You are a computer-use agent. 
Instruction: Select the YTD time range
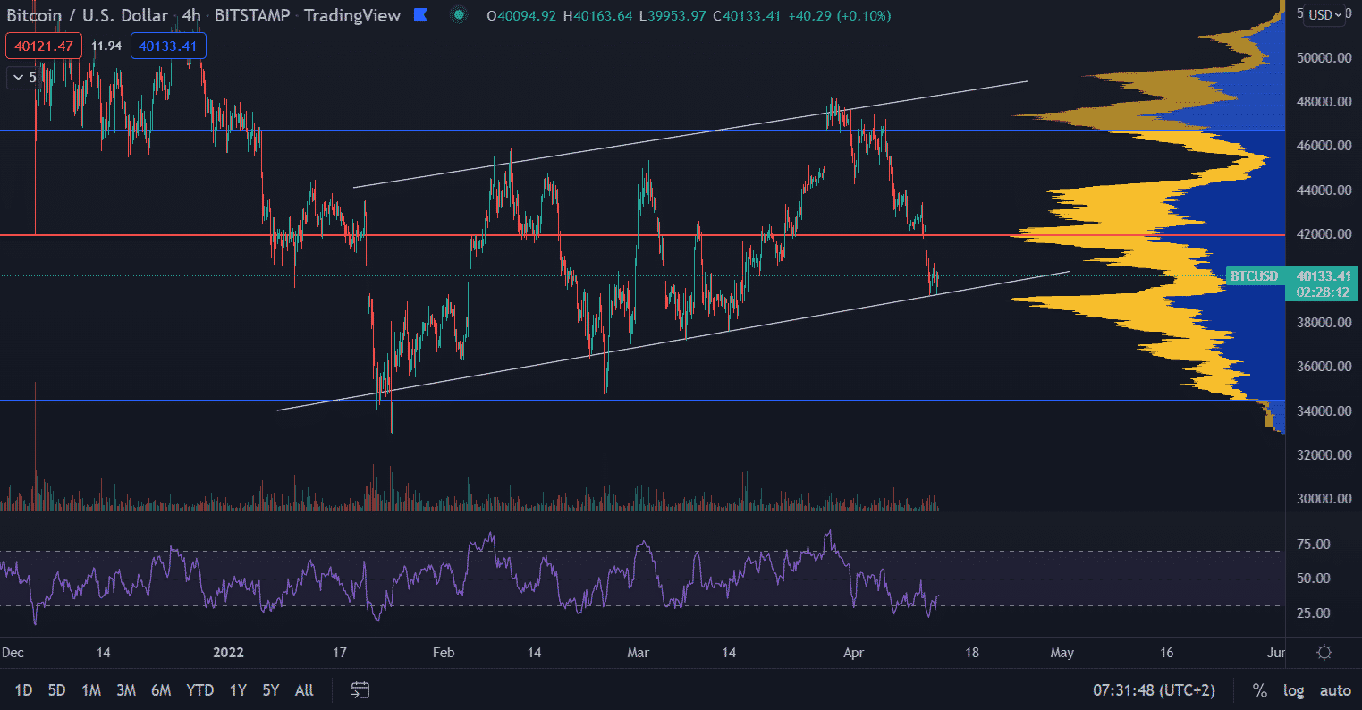(x=199, y=690)
